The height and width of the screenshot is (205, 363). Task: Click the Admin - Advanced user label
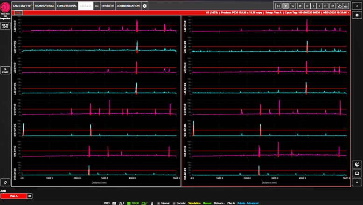248,203
